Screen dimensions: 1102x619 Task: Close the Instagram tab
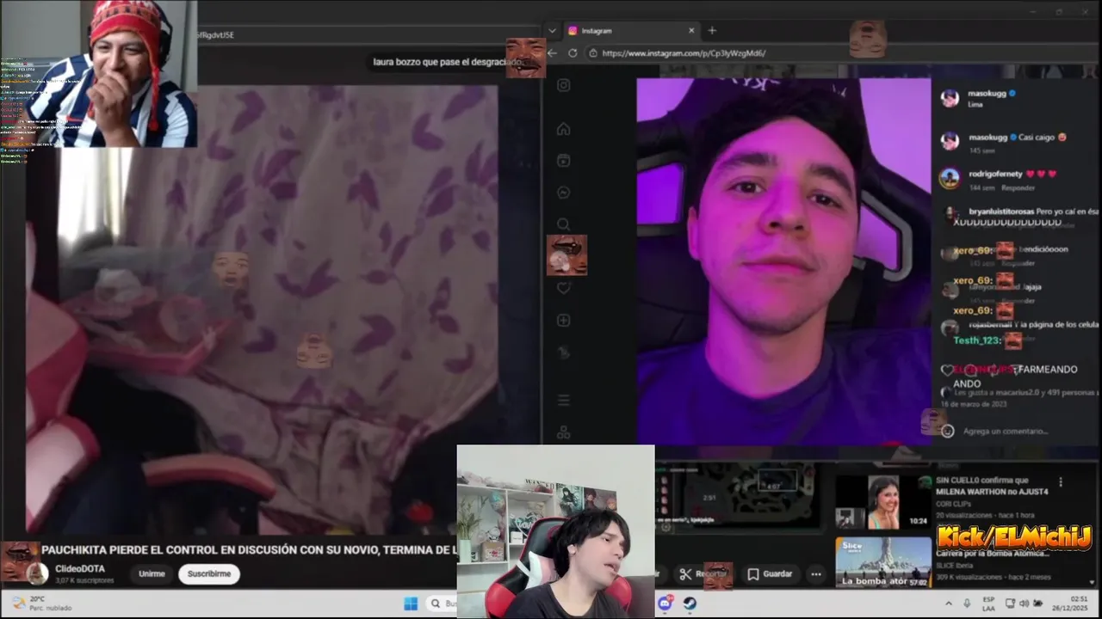pyautogui.click(x=691, y=31)
